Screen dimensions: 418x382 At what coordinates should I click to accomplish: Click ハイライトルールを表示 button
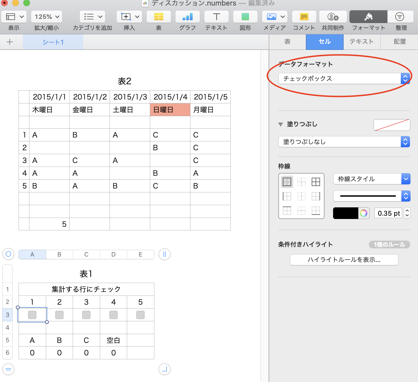click(344, 260)
